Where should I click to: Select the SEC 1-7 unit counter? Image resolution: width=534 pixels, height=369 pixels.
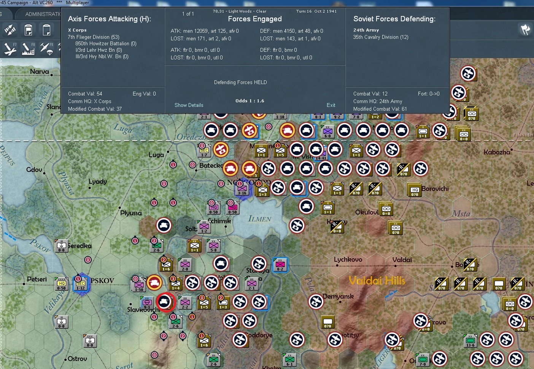tap(204, 150)
